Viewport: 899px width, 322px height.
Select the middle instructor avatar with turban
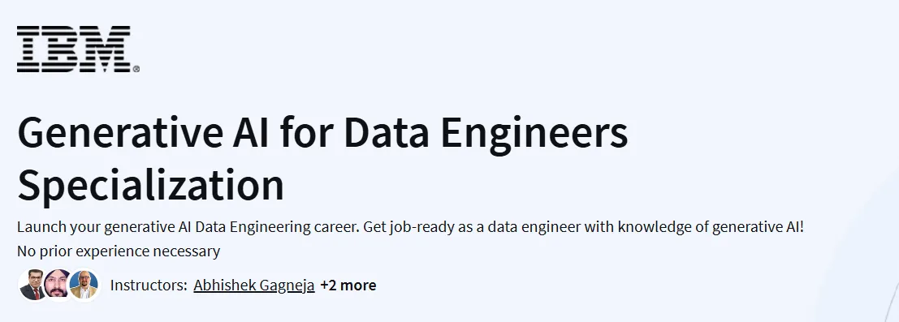tap(58, 285)
